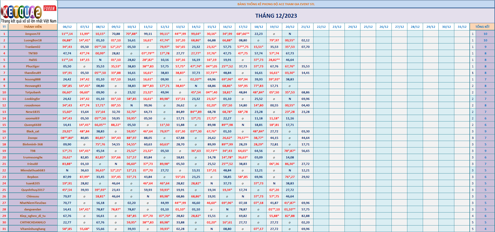Select the TỔNG KẾT column header
This screenshot has width=495, height=232.
click(x=482, y=27)
